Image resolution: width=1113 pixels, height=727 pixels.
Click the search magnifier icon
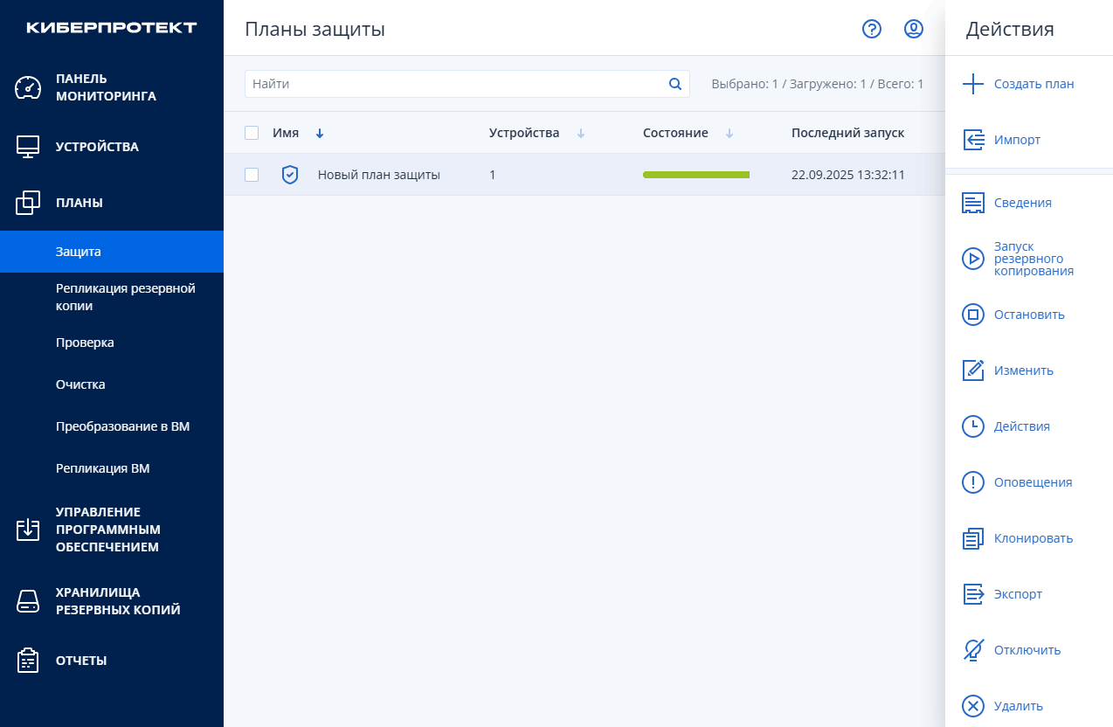pos(674,84)
